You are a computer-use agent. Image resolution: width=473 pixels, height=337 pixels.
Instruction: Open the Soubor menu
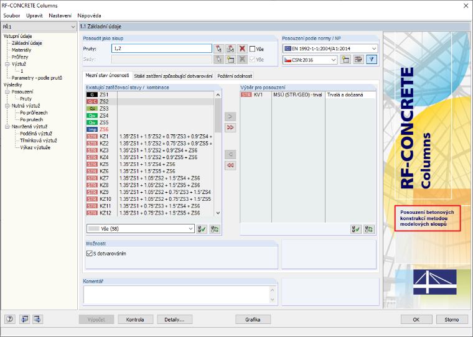11,16
